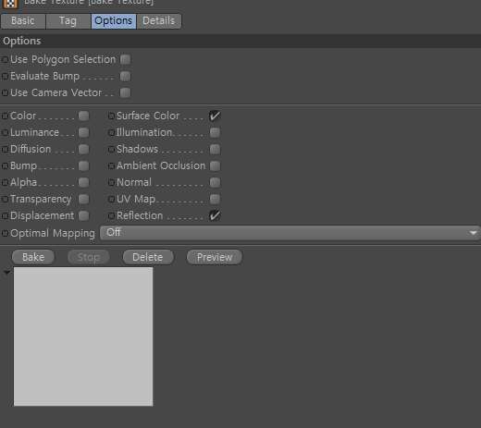Enable Luminance channel checkbox

point(83,132)
